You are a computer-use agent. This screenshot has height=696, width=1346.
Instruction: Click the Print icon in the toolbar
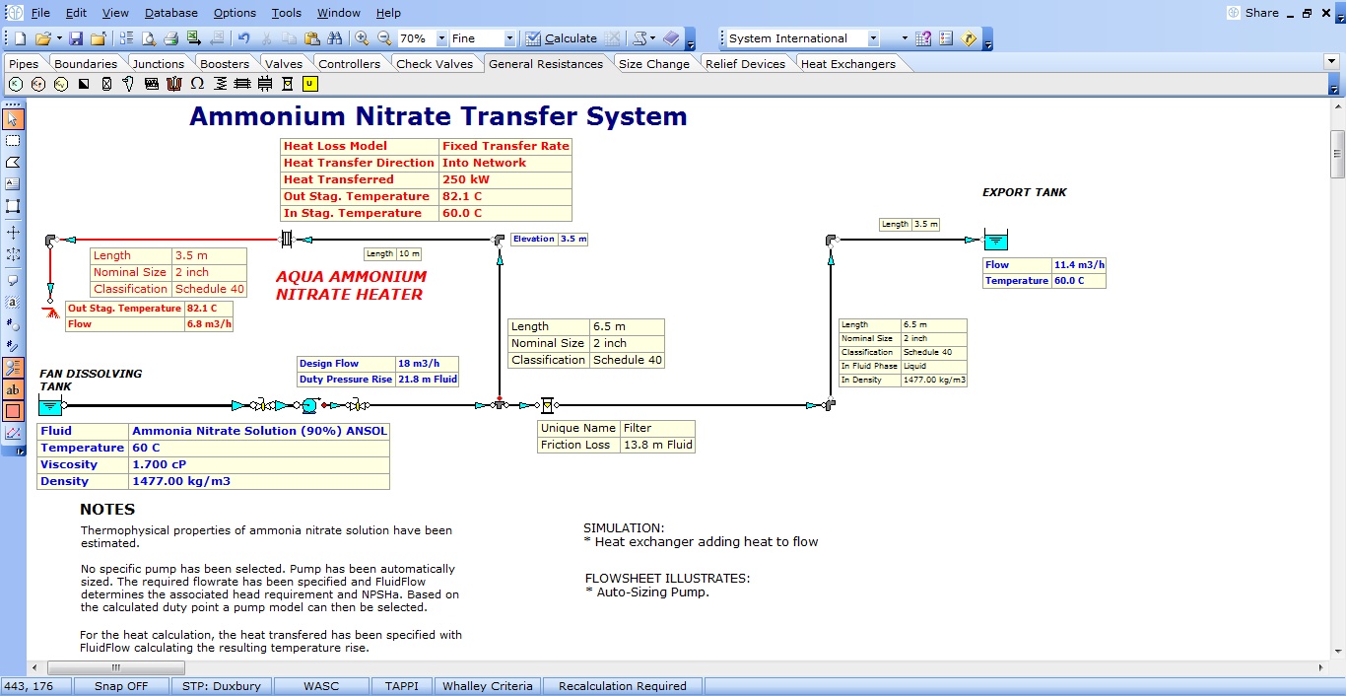click(170, 38)
